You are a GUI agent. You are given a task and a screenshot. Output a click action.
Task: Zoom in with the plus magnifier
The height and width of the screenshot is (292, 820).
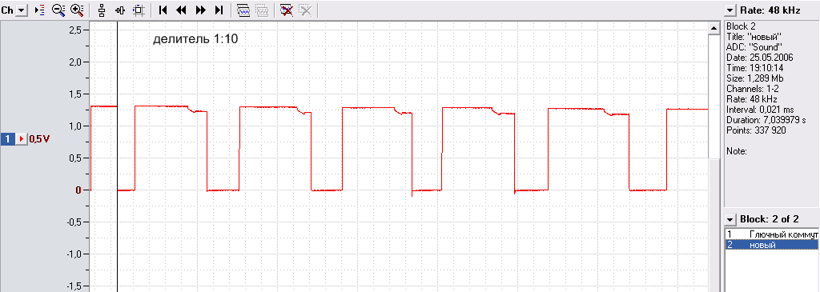[x=77, y=10]
